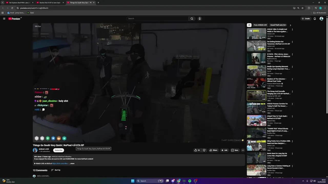Start voice search with the microphone
This screenshot has height=184, width=328.
click(x=200, y=19)
